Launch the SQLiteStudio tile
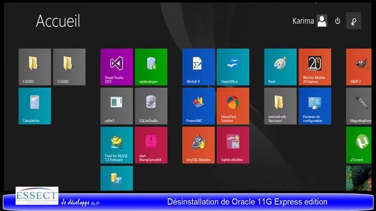The image size is (376, 211). tap(151, 106)
